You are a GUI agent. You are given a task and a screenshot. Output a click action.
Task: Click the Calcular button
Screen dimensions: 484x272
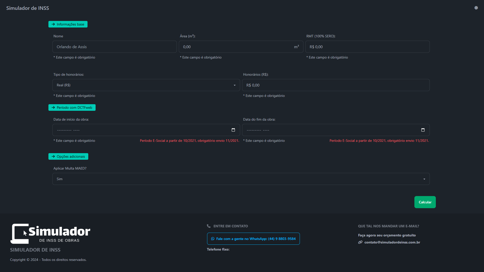pos(425,202)
